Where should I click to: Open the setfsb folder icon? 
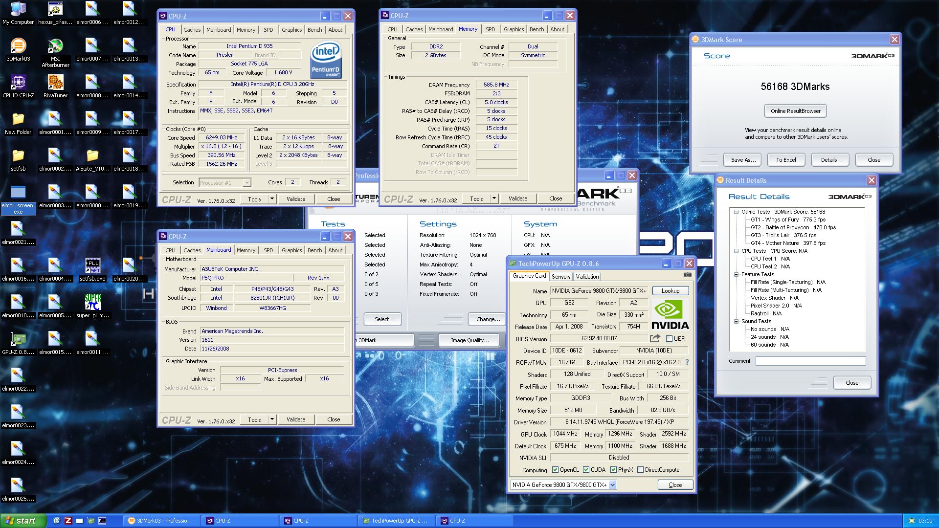coord(18,160)
